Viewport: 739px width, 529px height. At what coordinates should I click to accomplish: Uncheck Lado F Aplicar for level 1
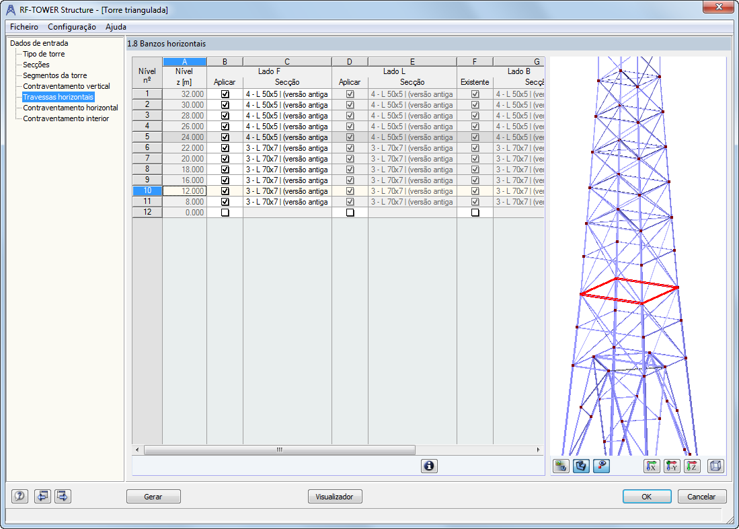225,94
